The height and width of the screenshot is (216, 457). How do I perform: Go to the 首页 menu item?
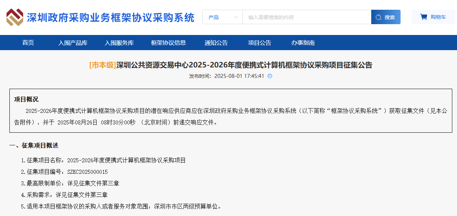point(28,42)
